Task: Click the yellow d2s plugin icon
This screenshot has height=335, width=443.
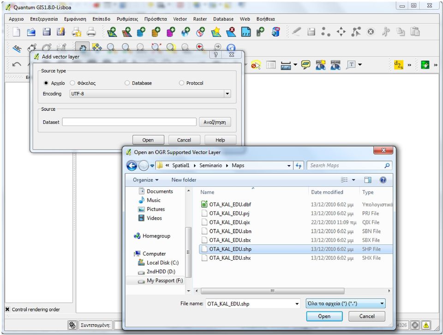Action: 399,65
